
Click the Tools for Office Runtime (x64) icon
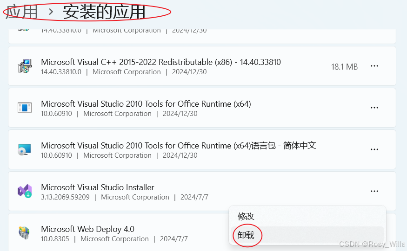click(25, 108)
